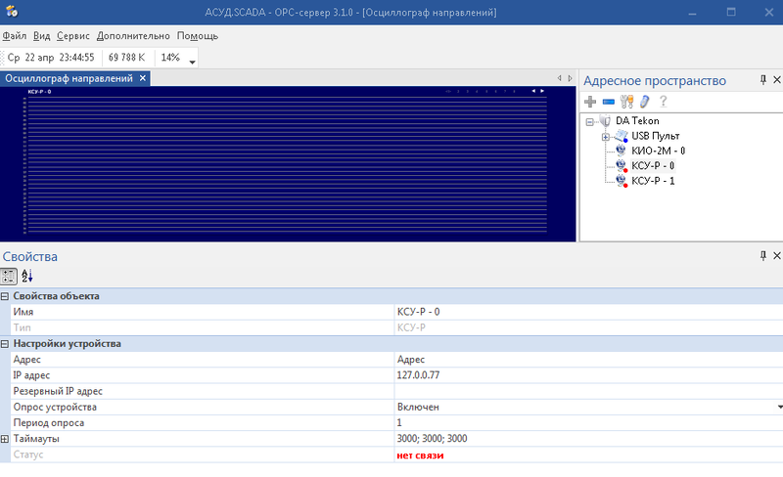Minimize the ОРС-сервер window
The height and width of the screenshot is (477, 783).
[x=692, y=13]
